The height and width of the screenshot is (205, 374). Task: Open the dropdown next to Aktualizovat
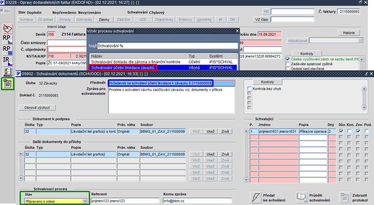point(360,41)
